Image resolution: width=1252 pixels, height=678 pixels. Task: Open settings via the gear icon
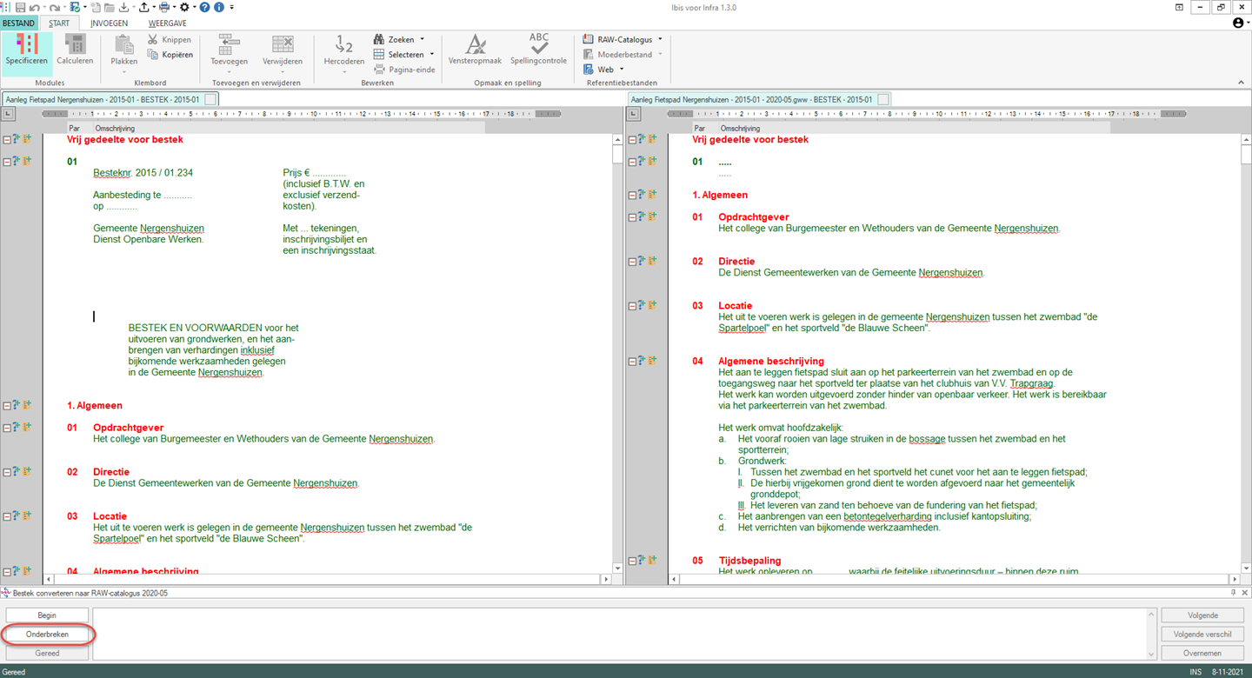184,7
